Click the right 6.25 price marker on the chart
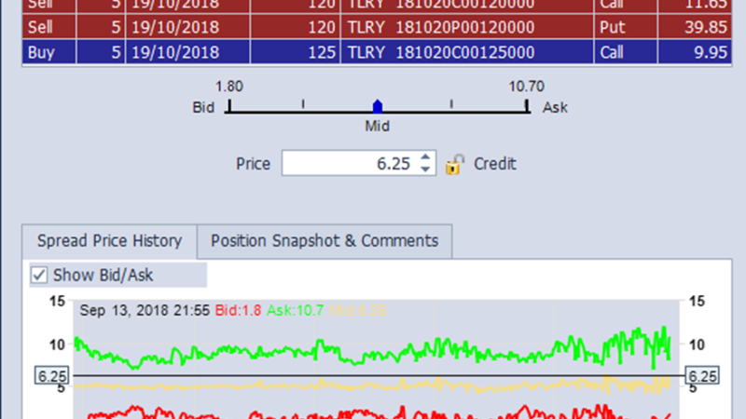 click(700, 376)
